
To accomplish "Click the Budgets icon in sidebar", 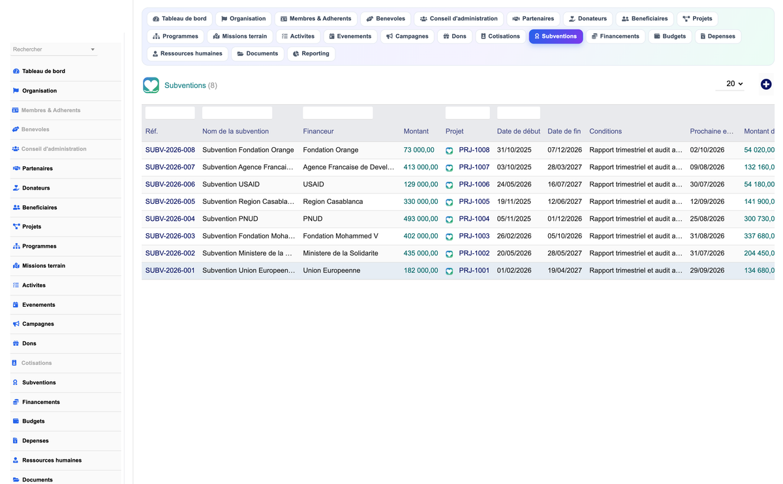I will 16,421.
